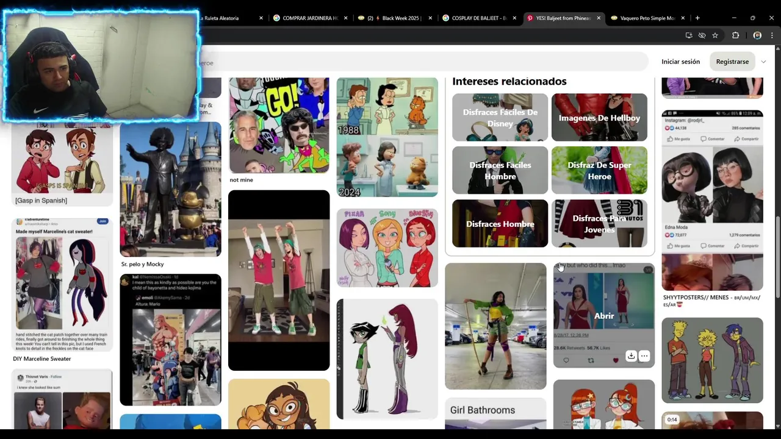This screenshot has height=439, width=781.
Task: Open the two dancing people pin
Action: click(279, 280)
